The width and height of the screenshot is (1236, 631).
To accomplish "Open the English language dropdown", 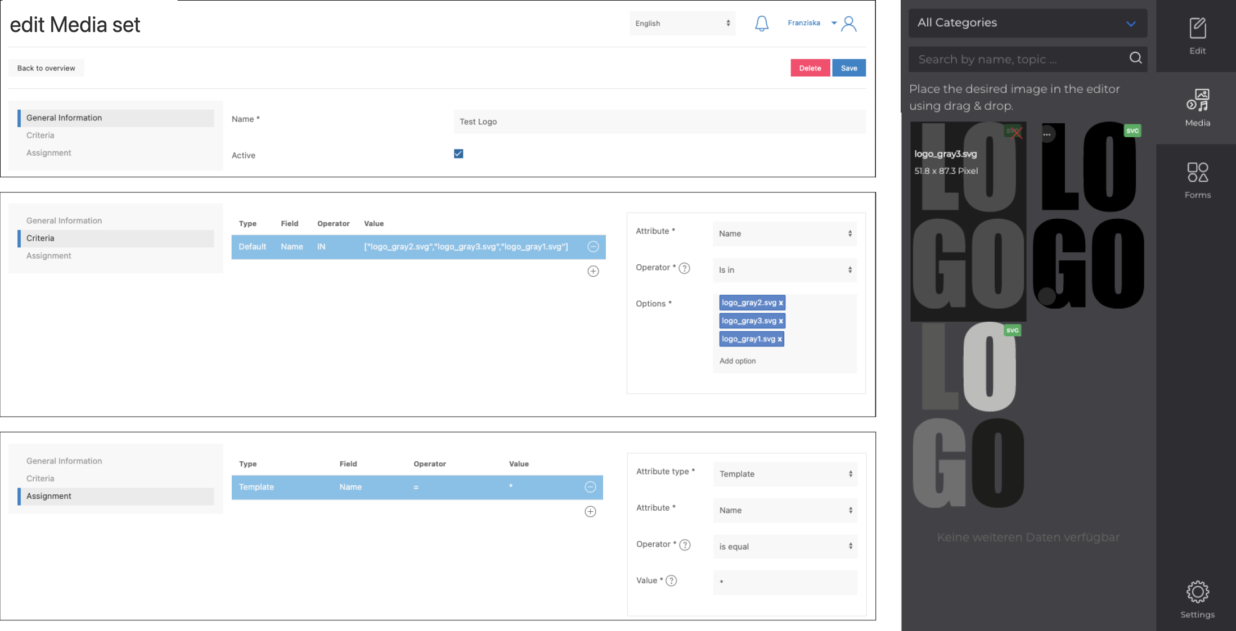I will [x=682, y=23].
